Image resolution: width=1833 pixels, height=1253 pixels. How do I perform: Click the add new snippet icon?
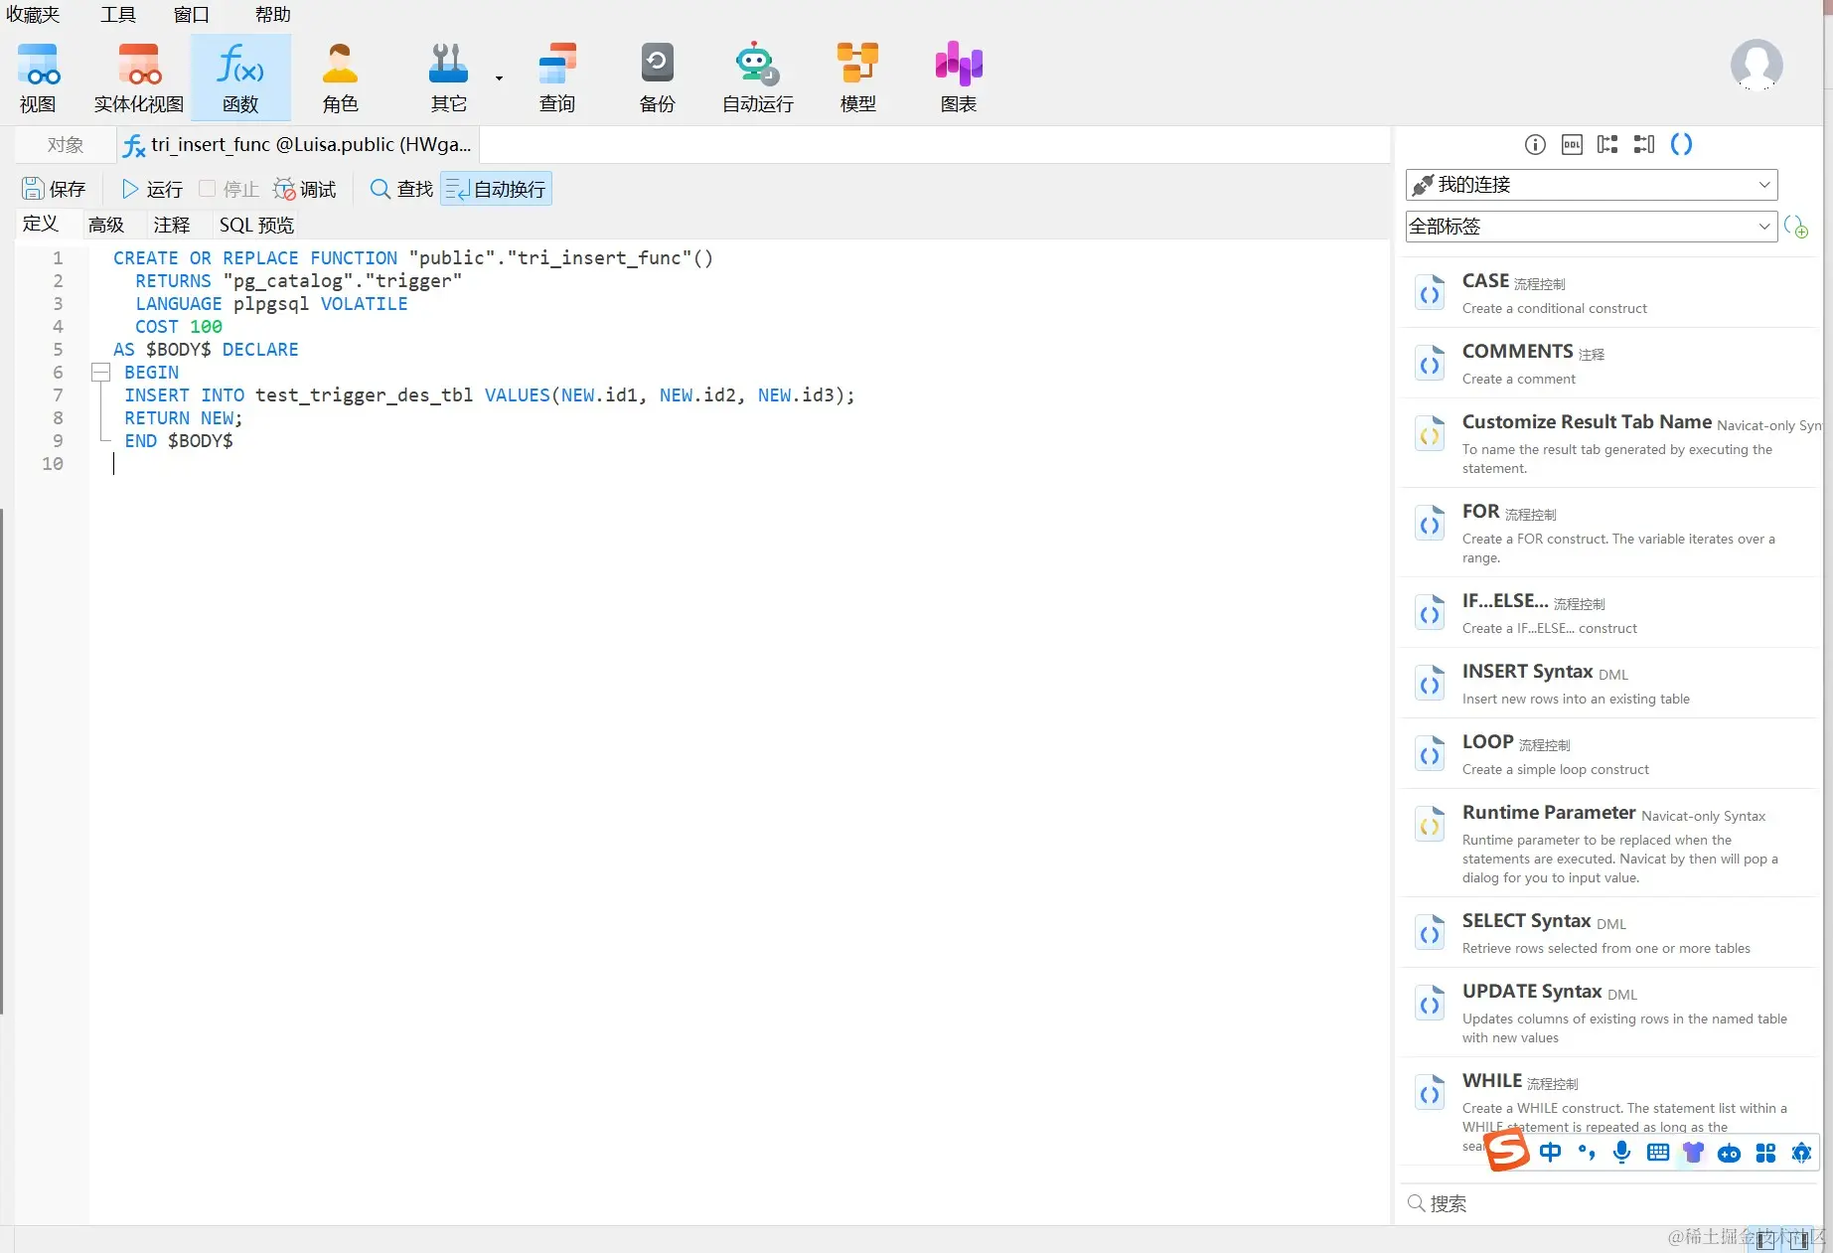pos(1796,227)
